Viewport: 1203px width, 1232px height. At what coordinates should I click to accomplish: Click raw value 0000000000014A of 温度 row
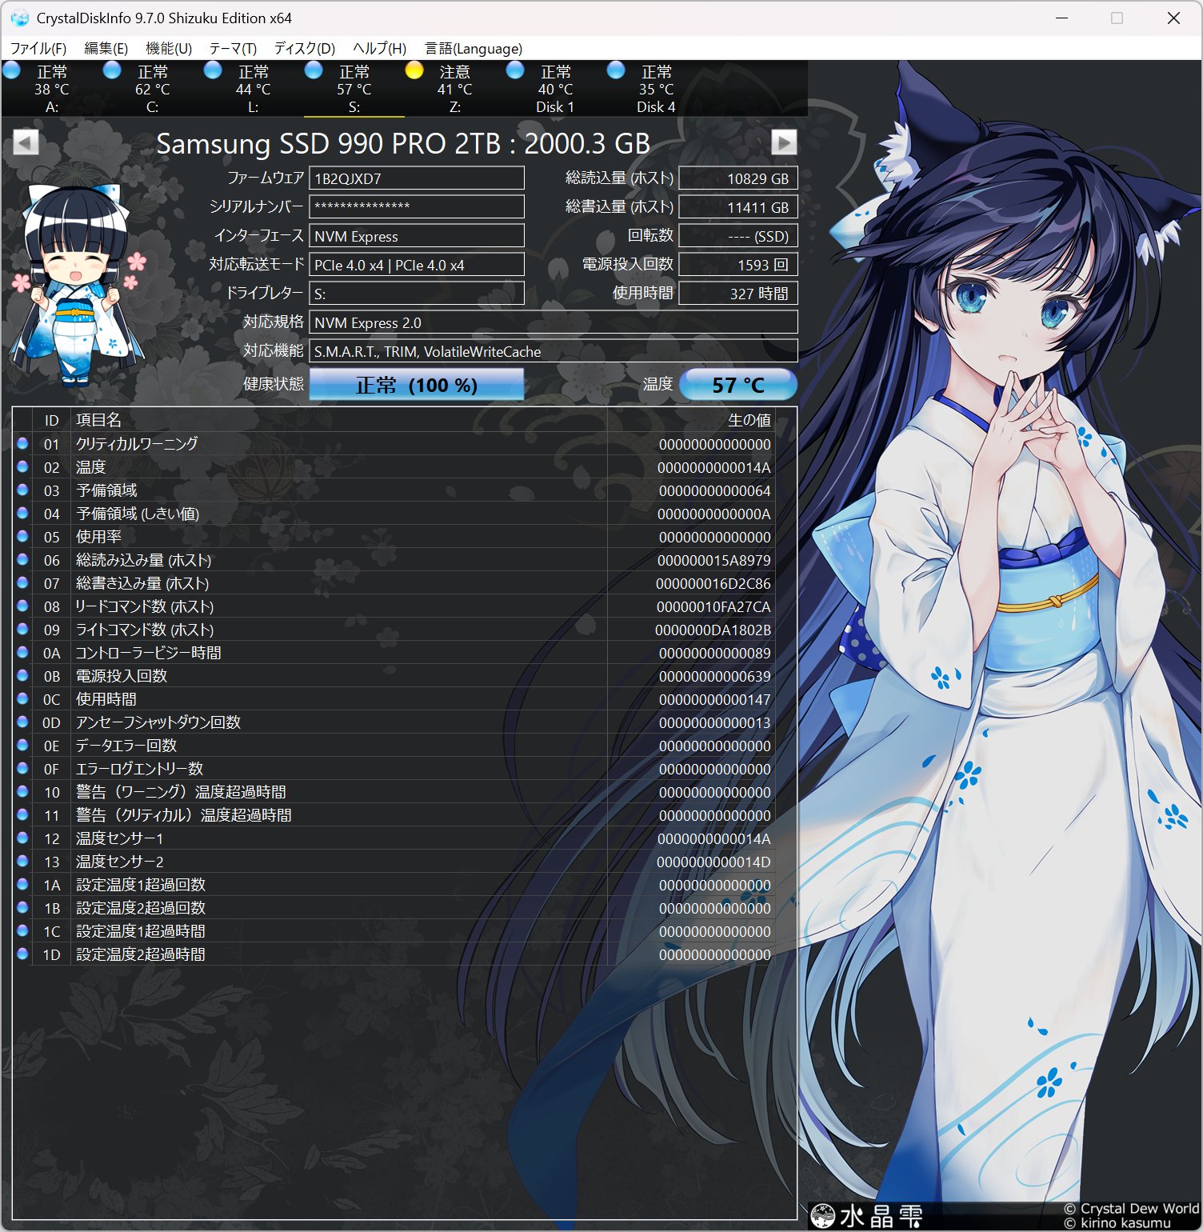tap(714, 467)
